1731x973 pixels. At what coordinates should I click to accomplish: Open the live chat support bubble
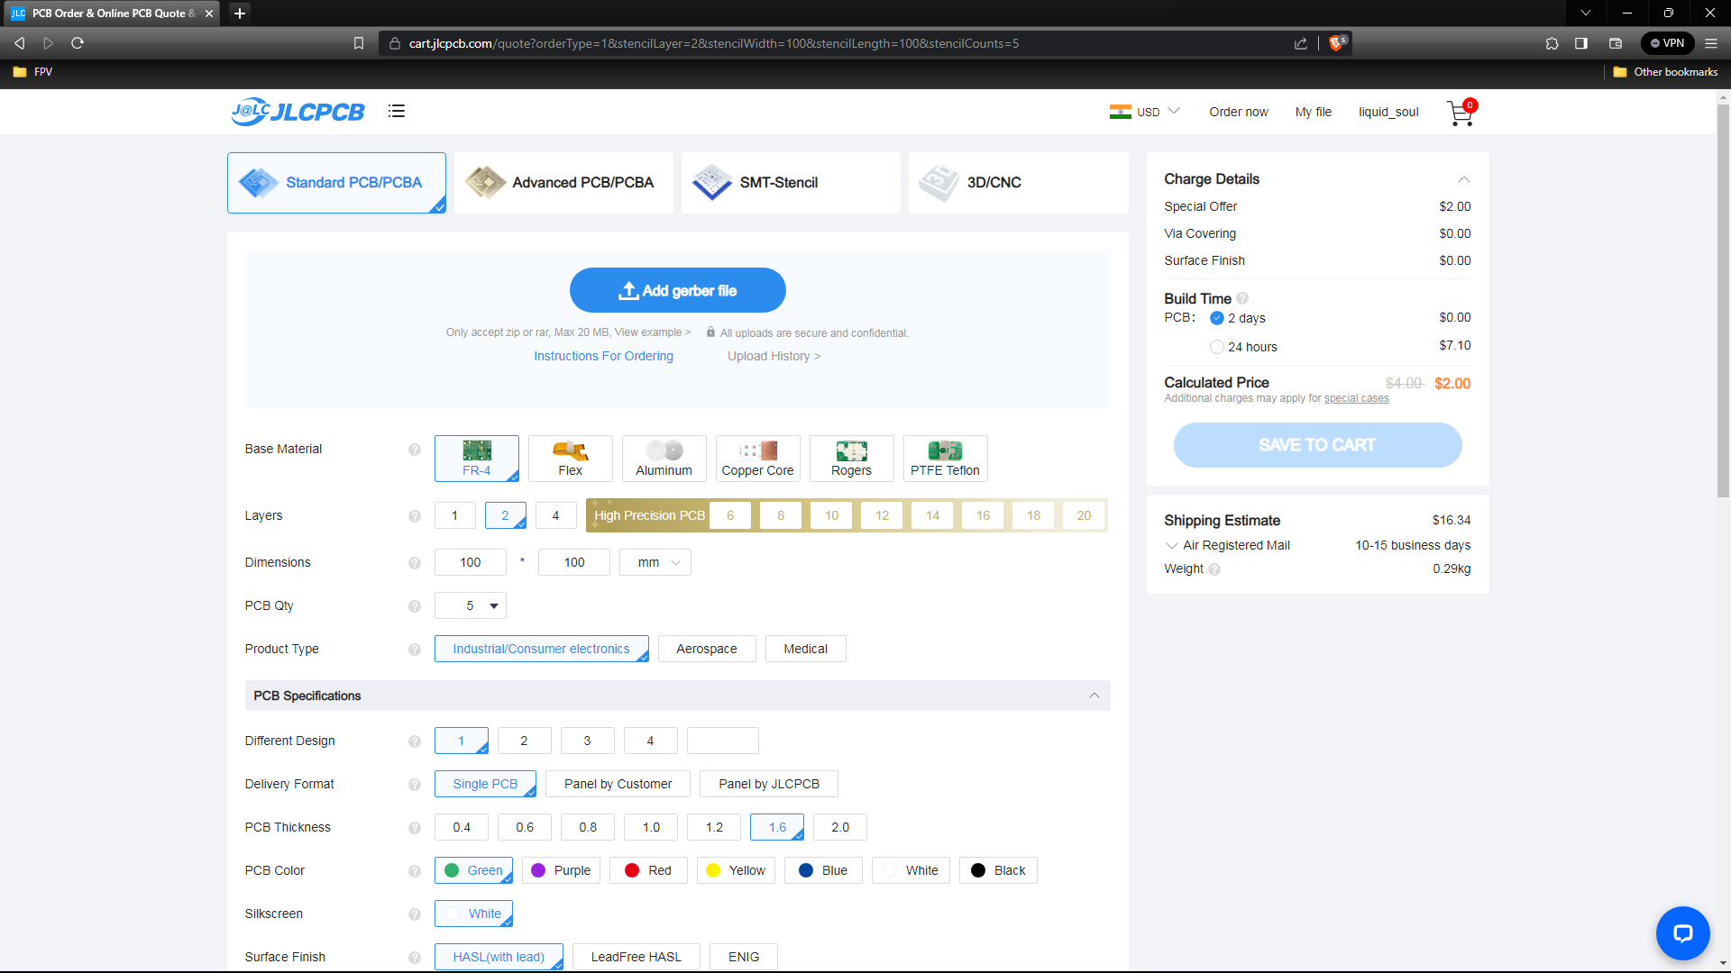[1681, 932]
